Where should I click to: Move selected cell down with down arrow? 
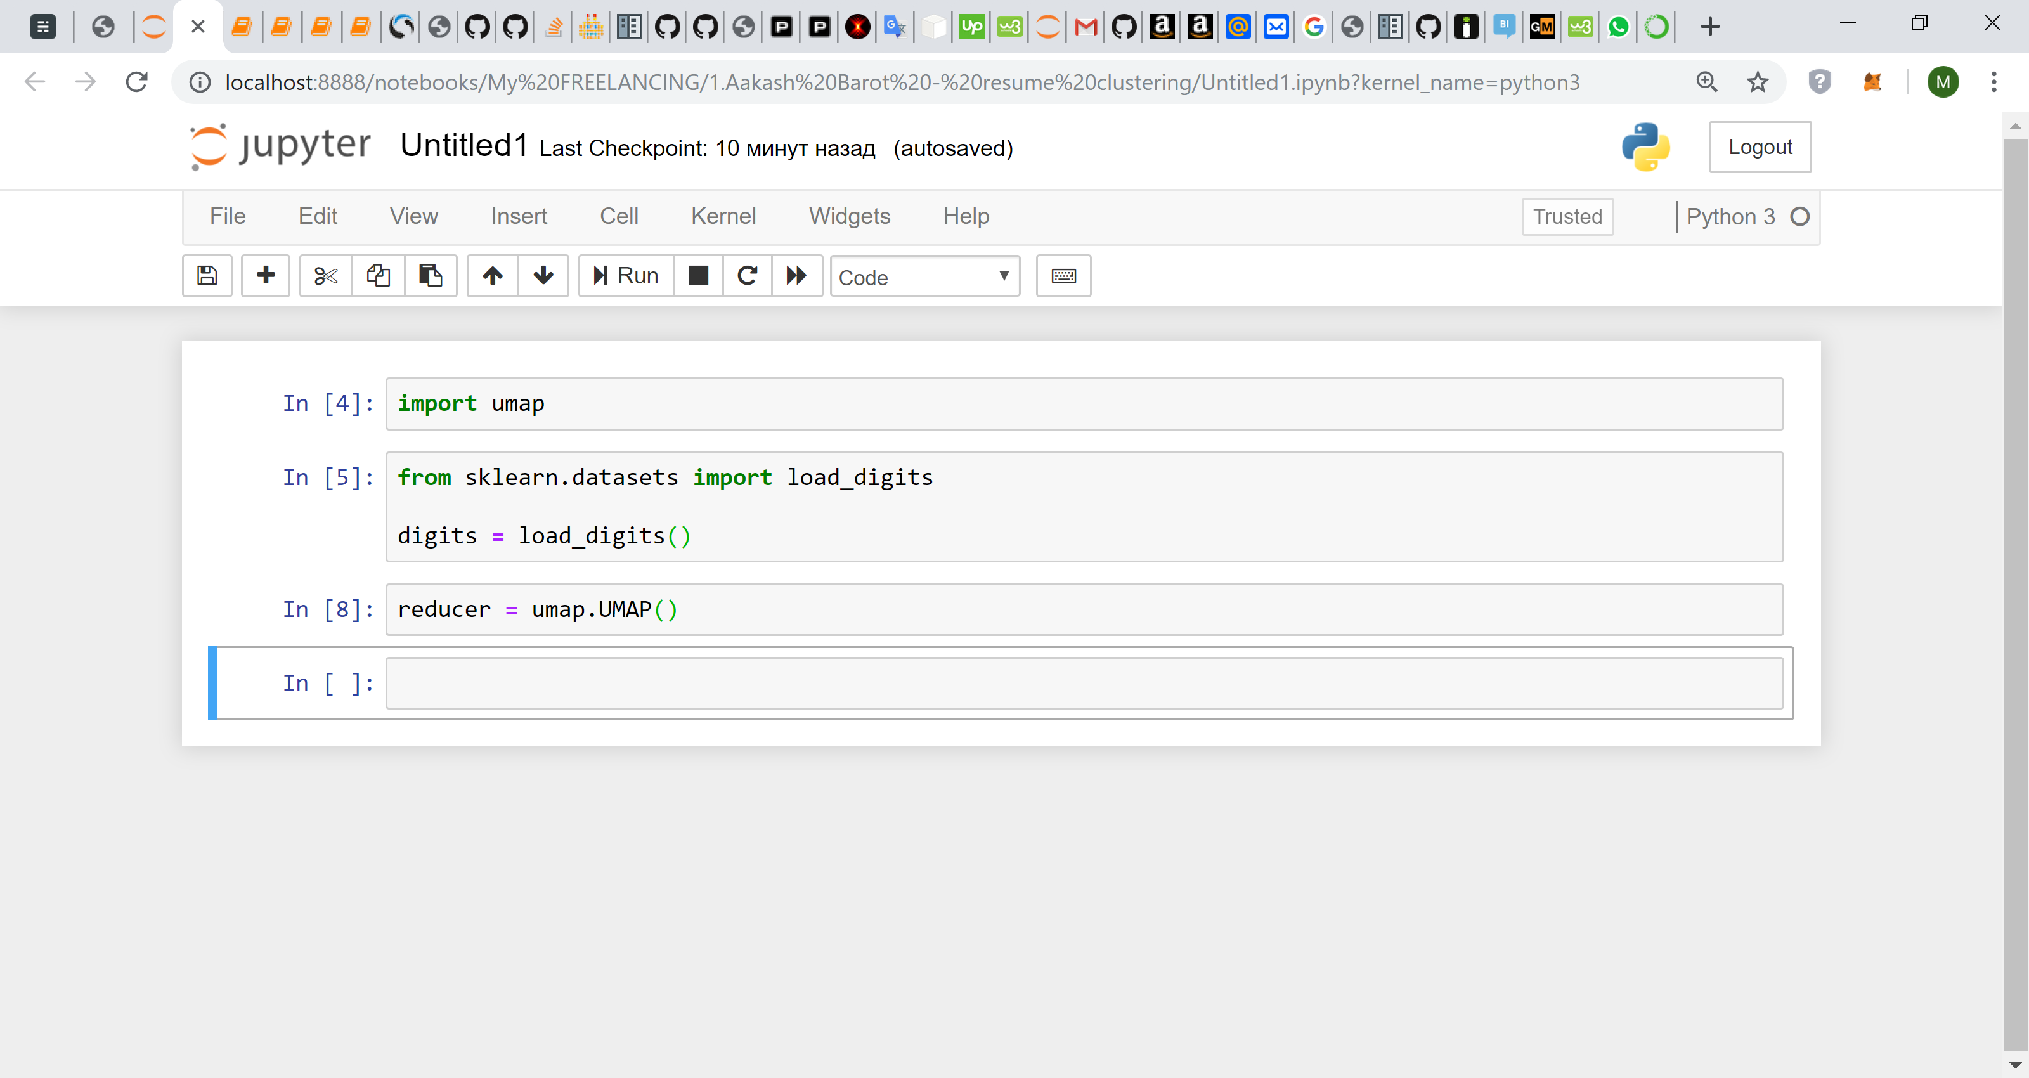tap(543, 276)
